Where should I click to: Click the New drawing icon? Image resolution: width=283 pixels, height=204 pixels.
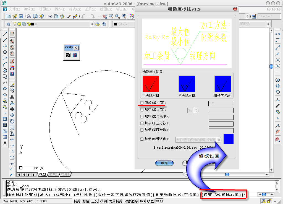point(8,16)
